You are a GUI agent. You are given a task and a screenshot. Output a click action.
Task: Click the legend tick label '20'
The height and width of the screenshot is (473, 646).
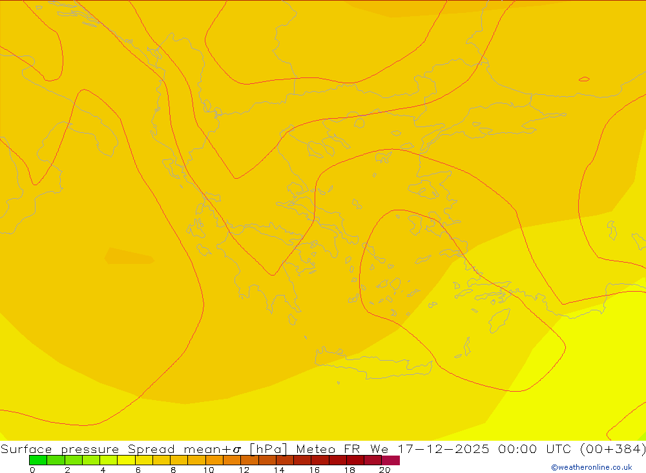point(384,470)
